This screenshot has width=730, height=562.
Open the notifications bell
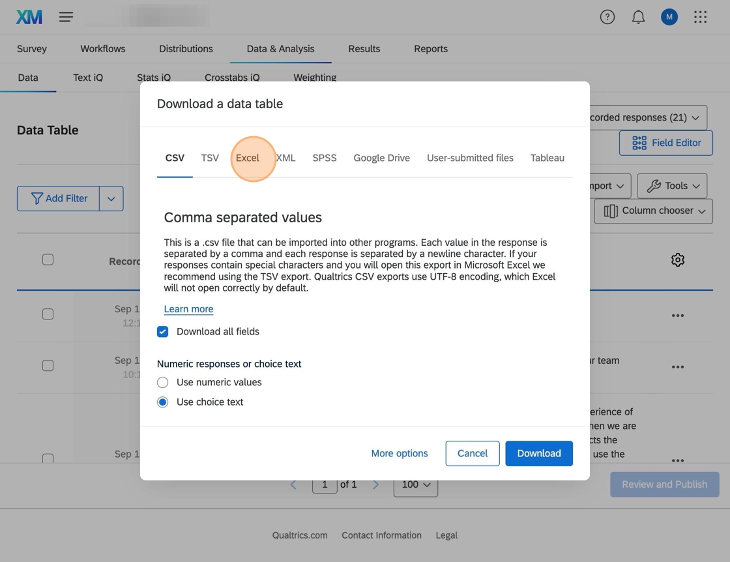(x=638, y=17)
